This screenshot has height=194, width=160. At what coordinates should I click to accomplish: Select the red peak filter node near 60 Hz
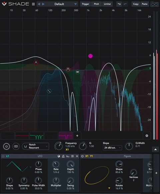(36, 63)
